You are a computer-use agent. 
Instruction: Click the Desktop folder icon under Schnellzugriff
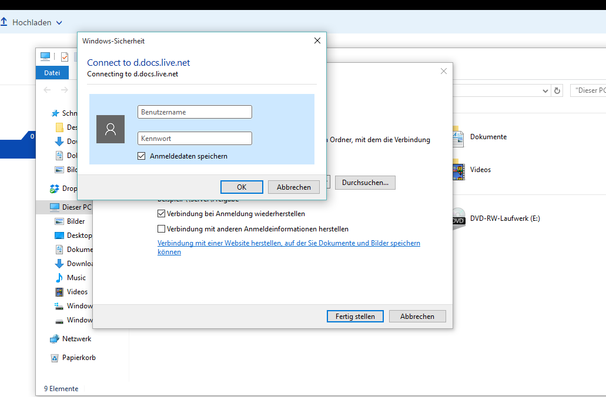pos(59,127)
